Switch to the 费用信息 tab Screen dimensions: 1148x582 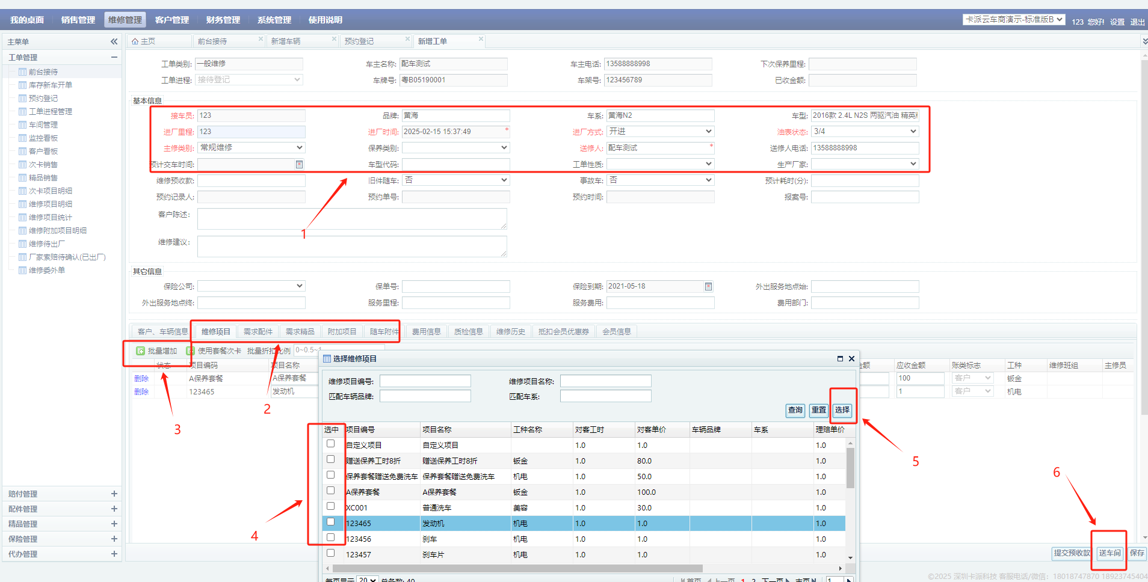point(426,331)
